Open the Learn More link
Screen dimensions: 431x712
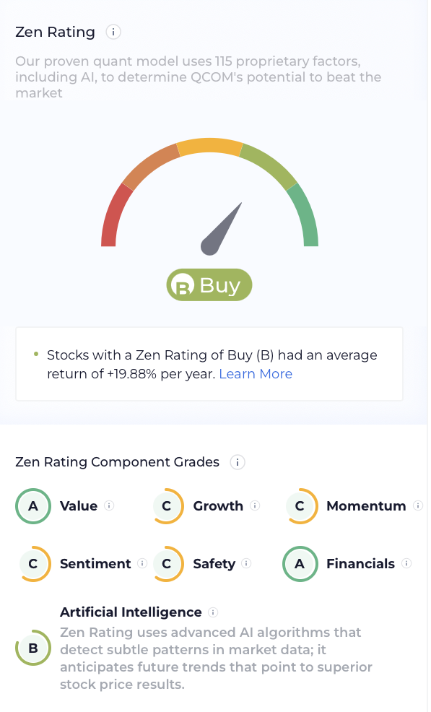click(256, 374)
